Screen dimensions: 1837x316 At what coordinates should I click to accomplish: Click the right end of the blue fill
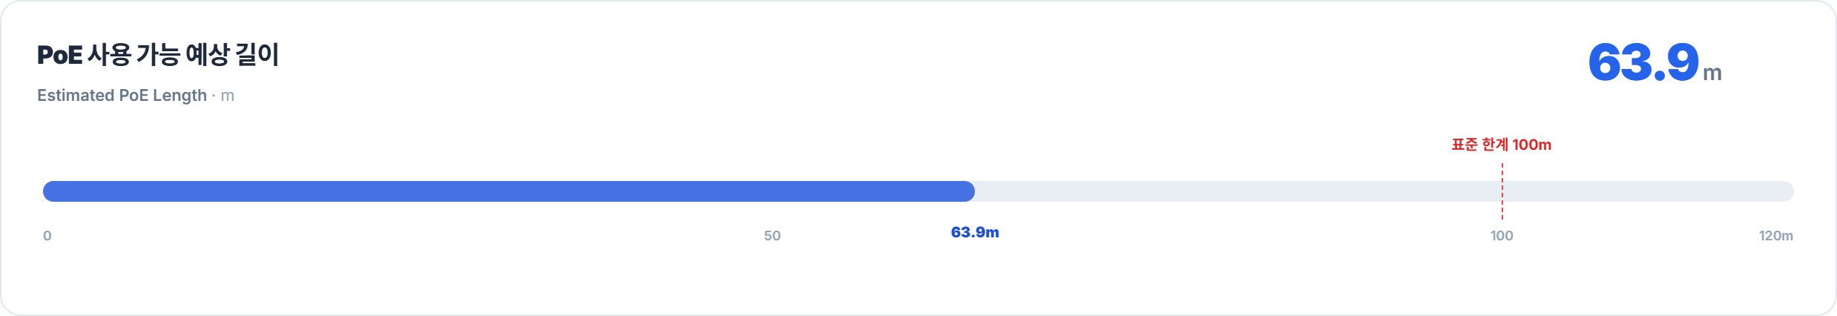coord(967,191)
